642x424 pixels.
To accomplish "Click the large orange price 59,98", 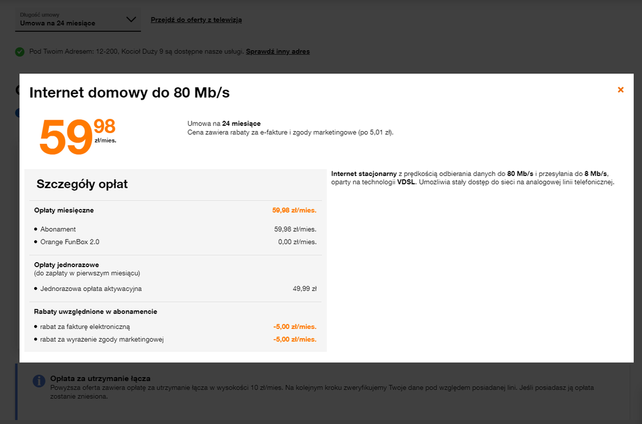I will click(78, 136).
